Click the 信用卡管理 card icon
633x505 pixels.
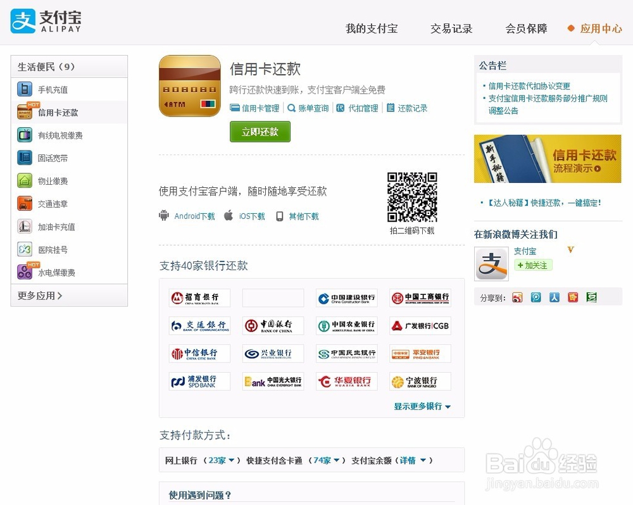235,108
